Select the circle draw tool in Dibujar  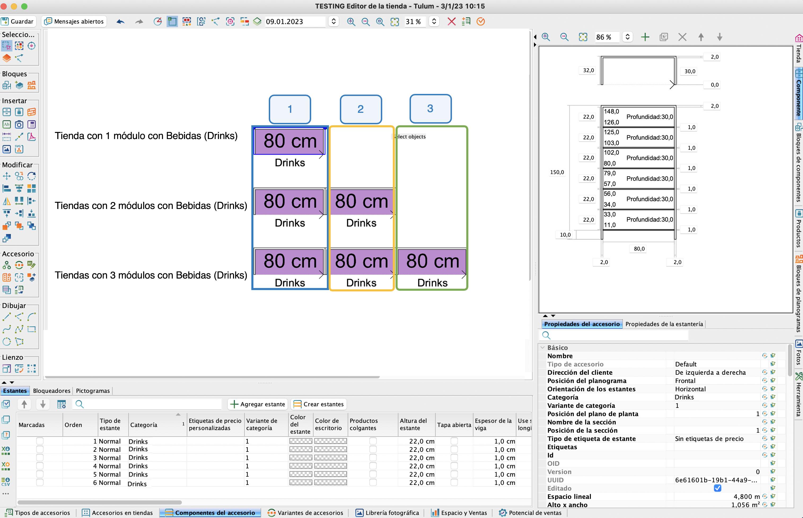pyautogui.click(x=7, y=341)
